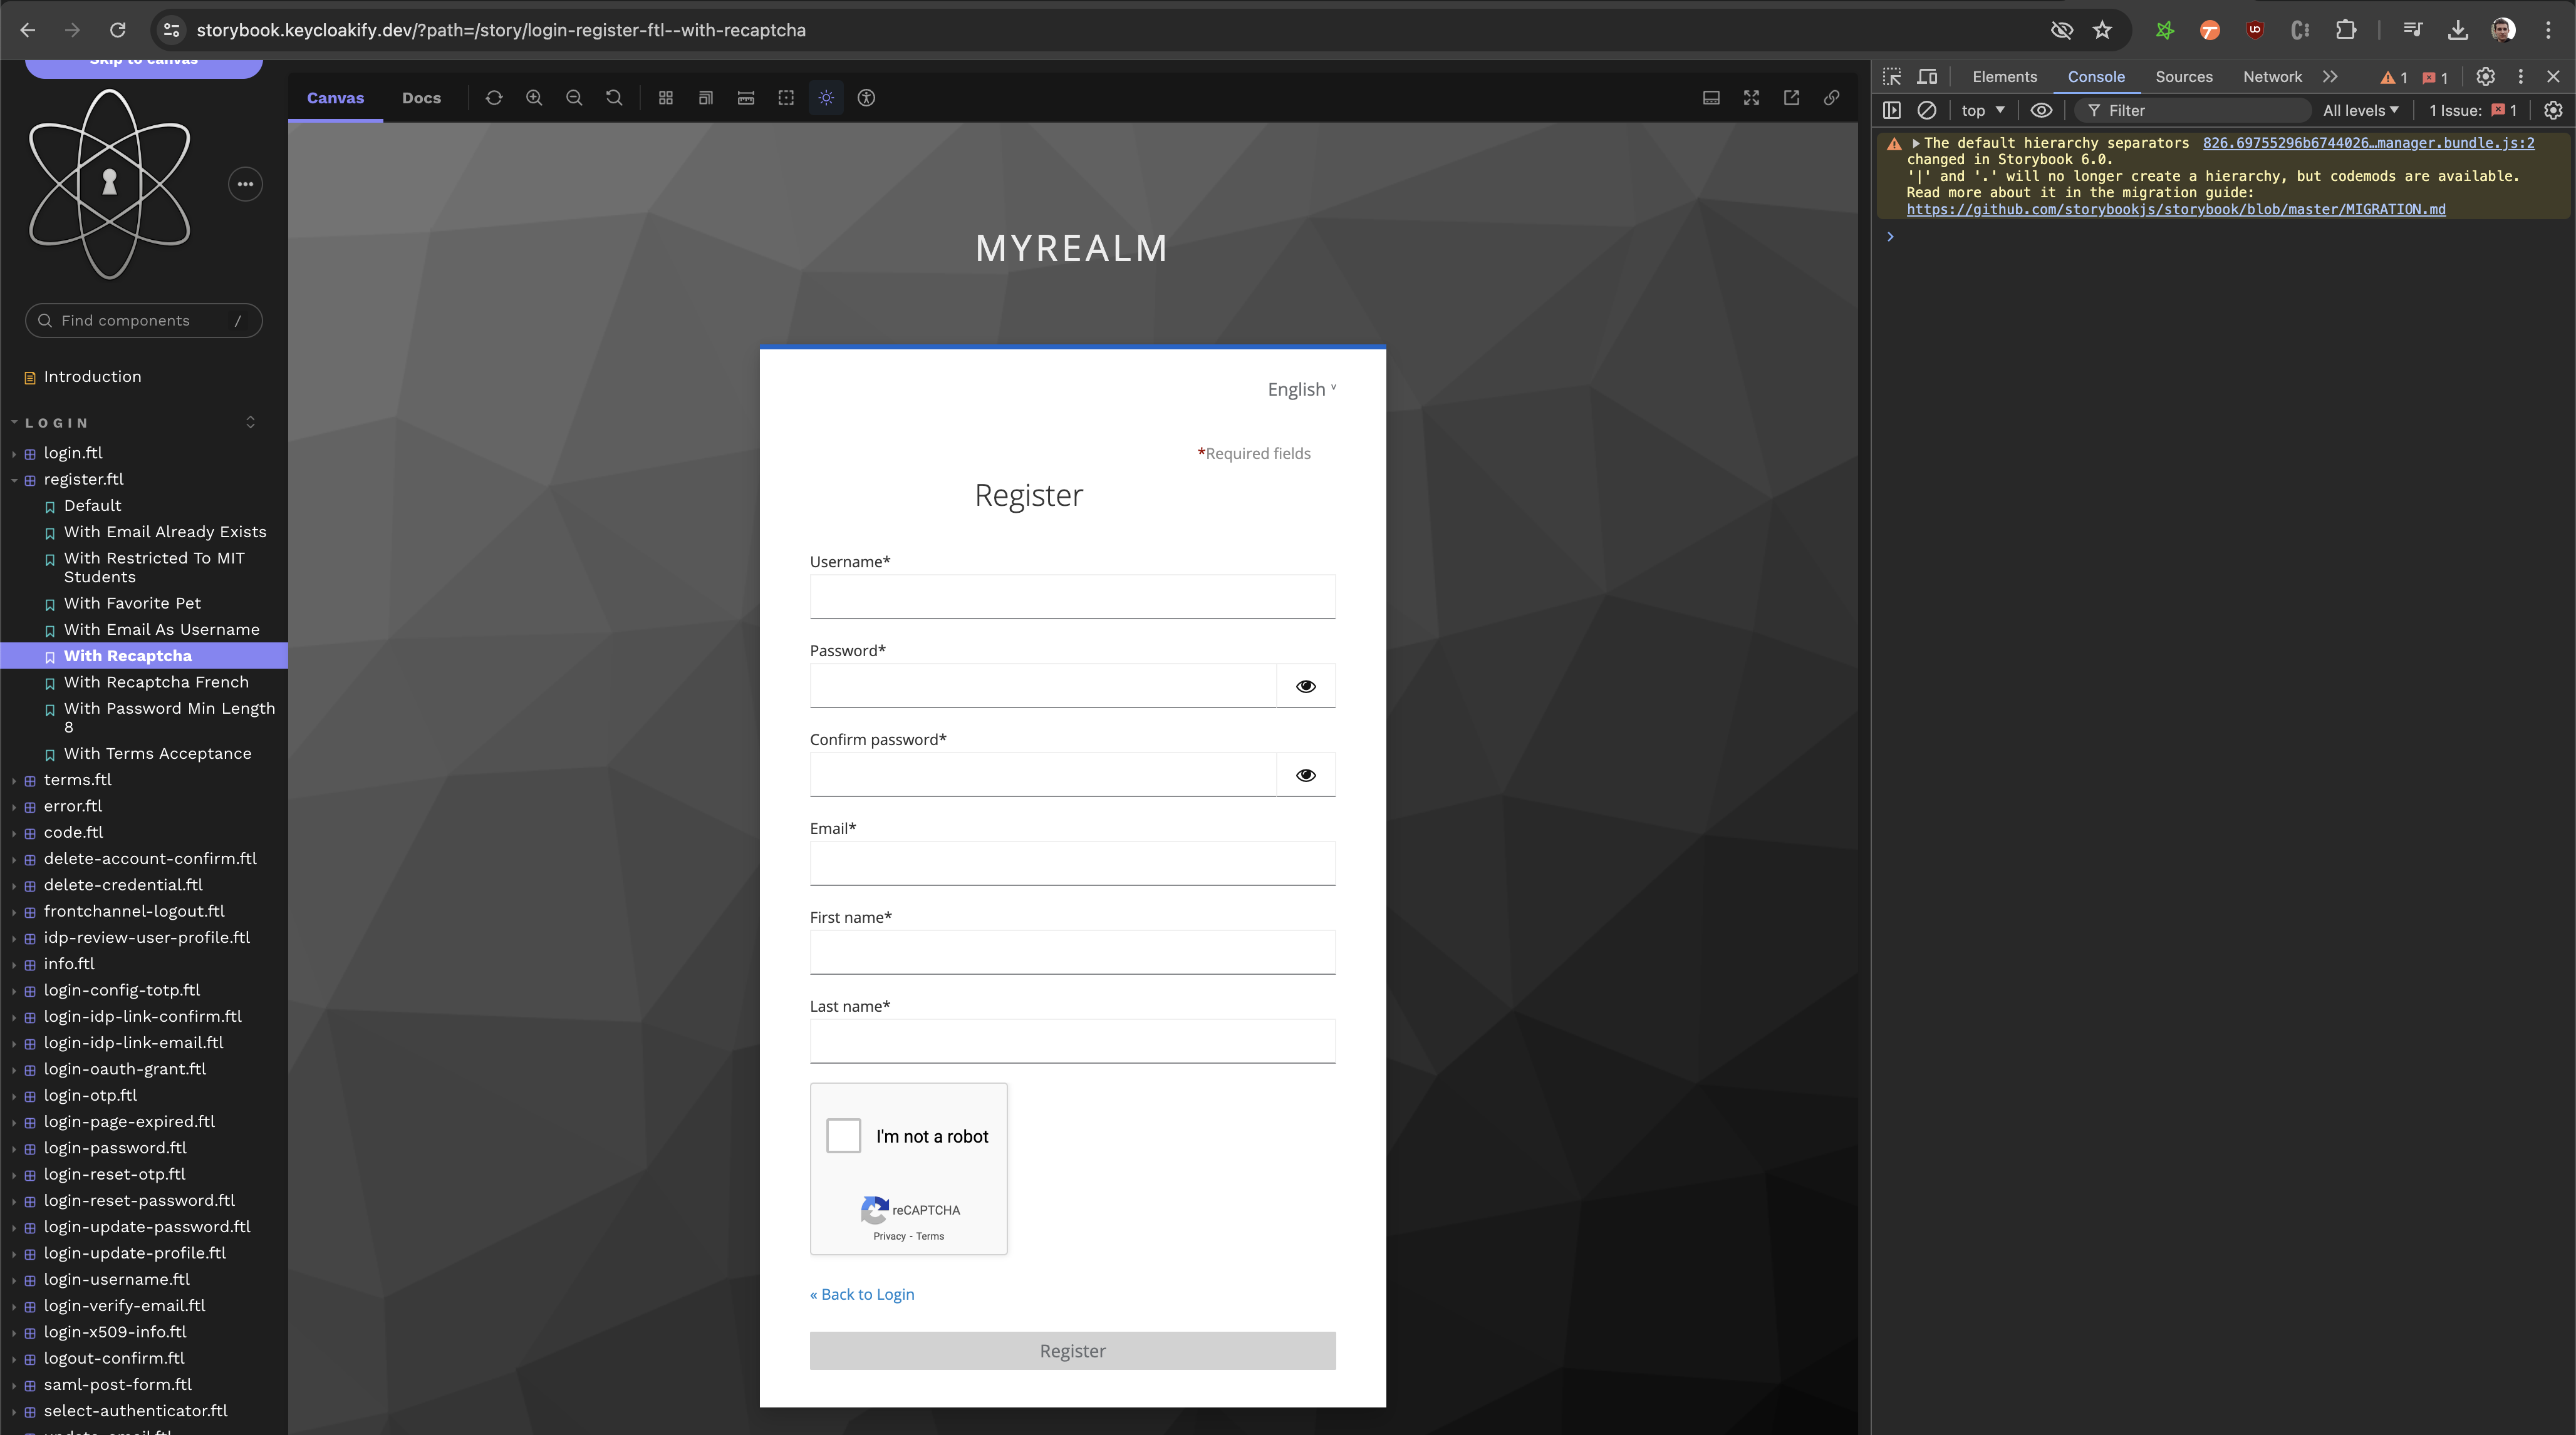Toggle the grid background icon
Image resolution: width=2576 pixels, height=1435 pixels.
coord(666,98)
